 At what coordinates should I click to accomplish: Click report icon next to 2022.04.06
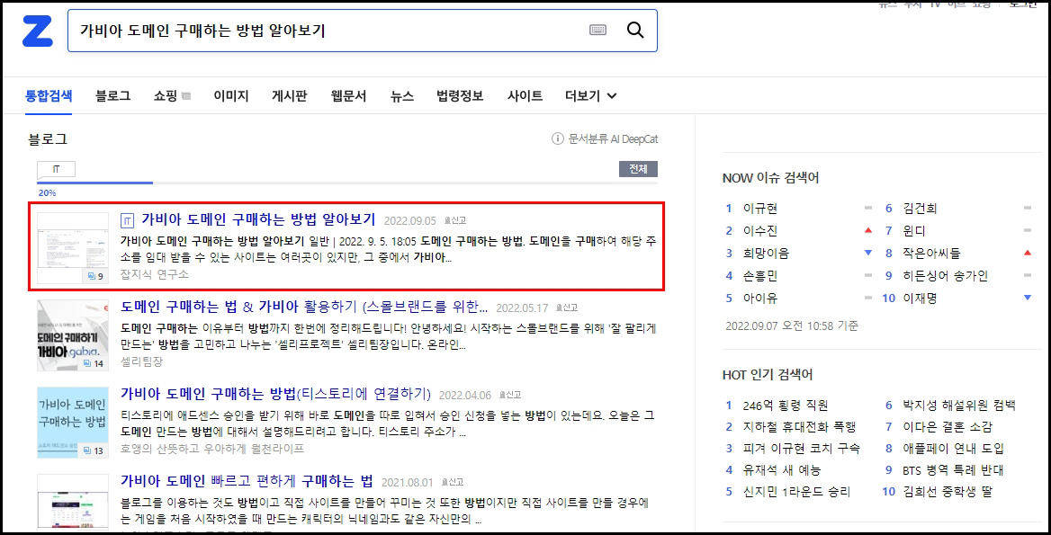[509, 395]
